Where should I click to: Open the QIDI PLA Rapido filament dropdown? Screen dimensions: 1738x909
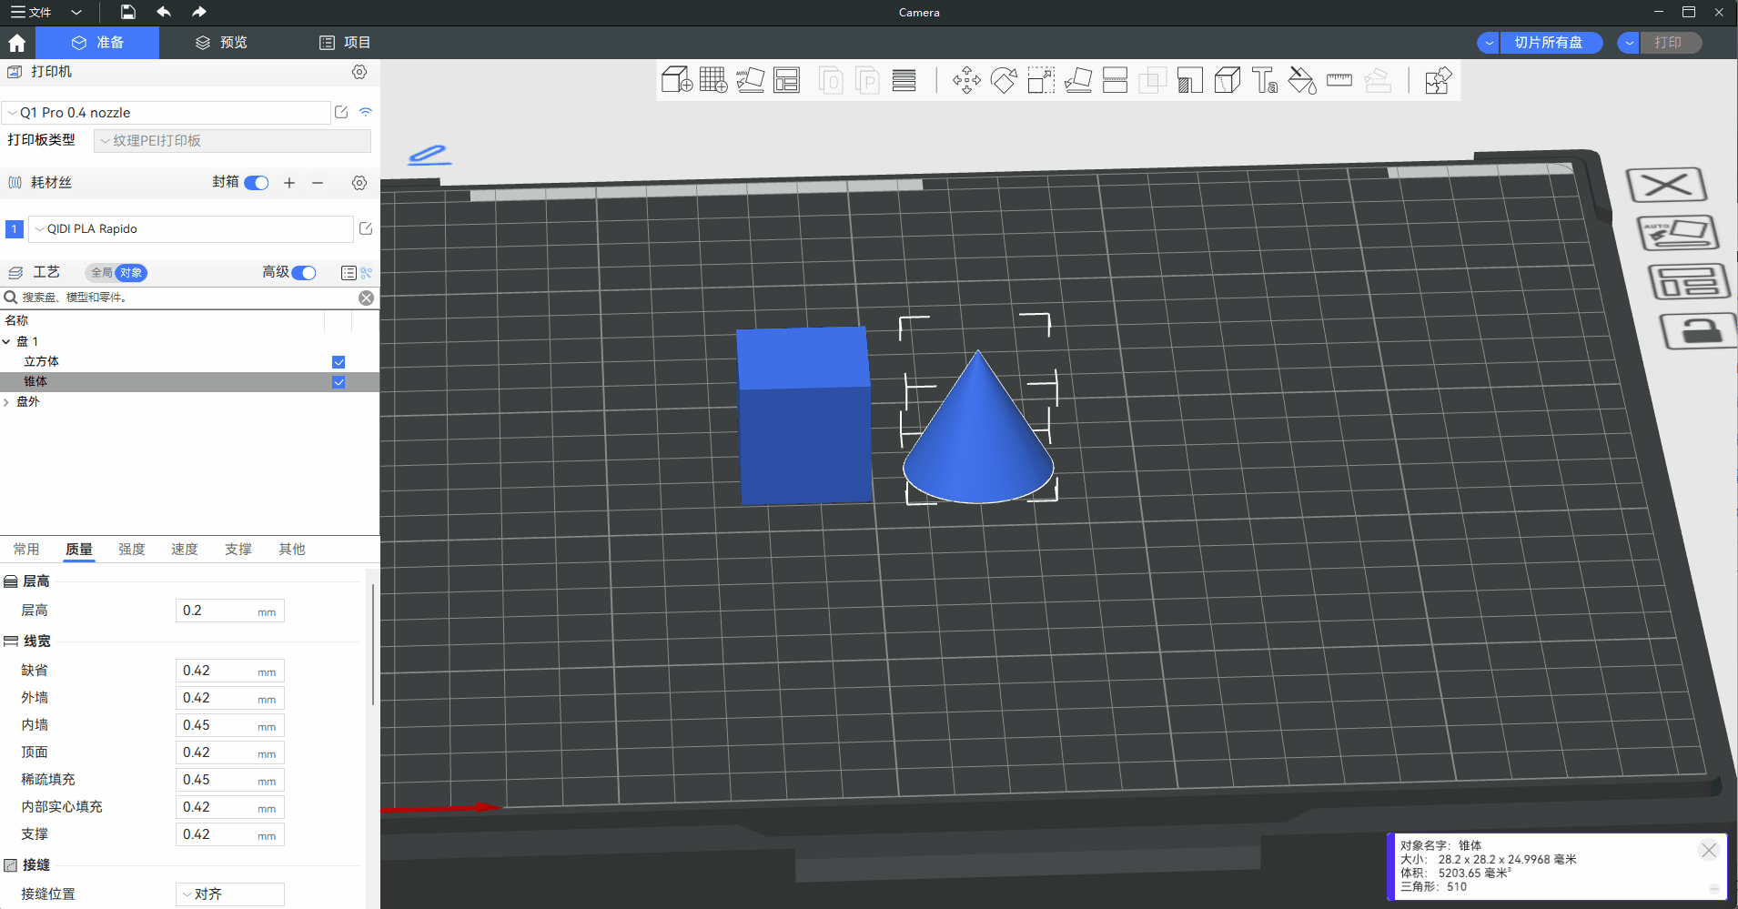tap(191, 229)
